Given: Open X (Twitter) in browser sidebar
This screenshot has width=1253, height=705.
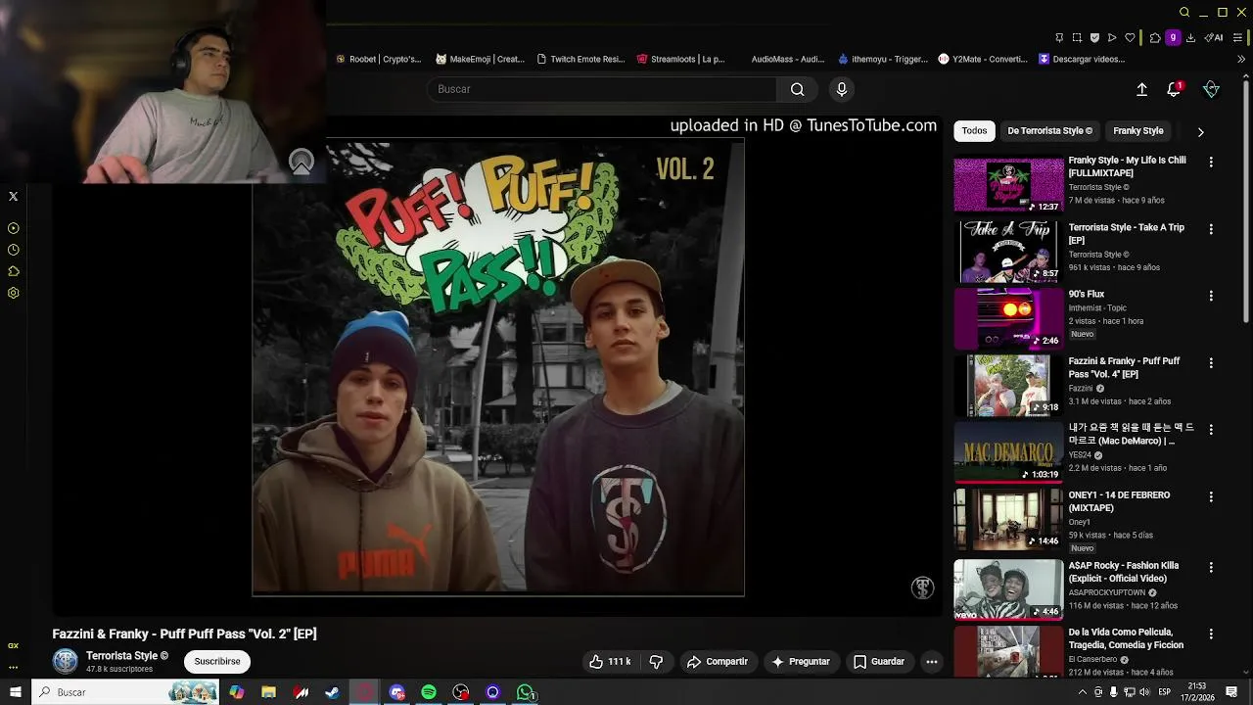Looking at the screenshot, I should coord(13,197).
